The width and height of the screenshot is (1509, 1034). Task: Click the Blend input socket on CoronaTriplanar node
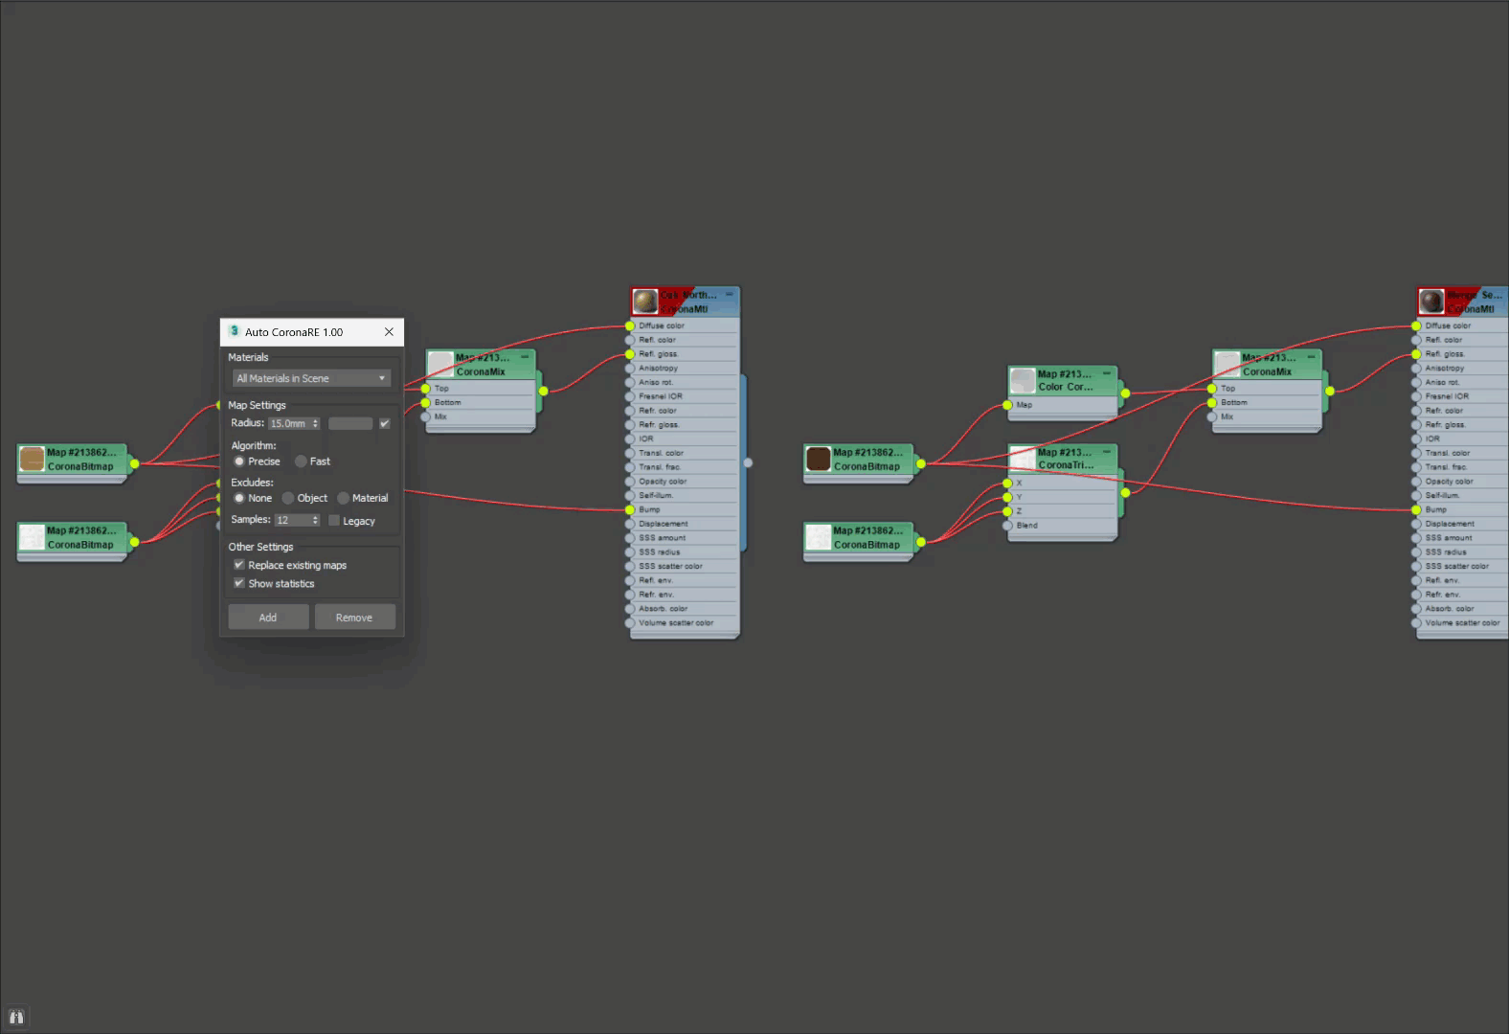point(1007,526)
